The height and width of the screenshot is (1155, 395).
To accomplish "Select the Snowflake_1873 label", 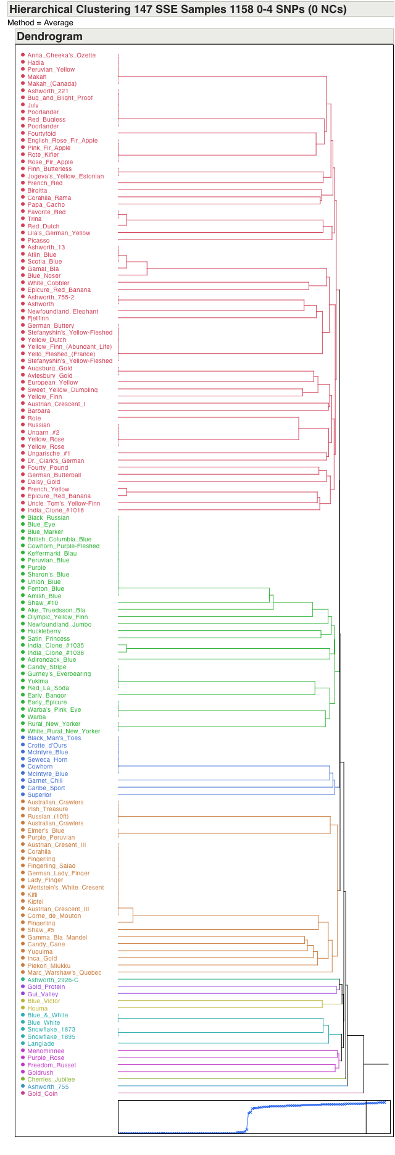I will point(51,1030).
